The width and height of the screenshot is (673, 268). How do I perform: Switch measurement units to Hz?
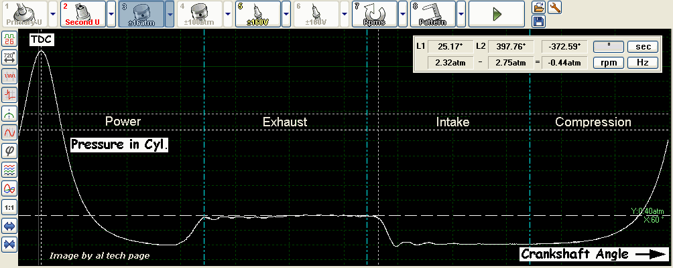tap(642, 63)
